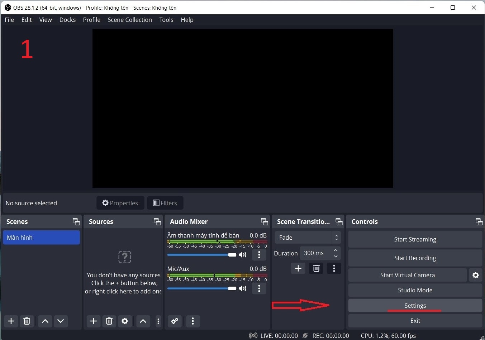The height and width of the screenshot is (340, 485).
Task: Toggle Studio Mode
Action: click(x=415, y=290)
